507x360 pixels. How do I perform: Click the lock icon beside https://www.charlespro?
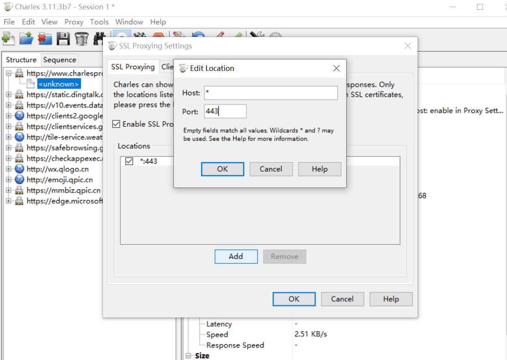click(19, 73)
